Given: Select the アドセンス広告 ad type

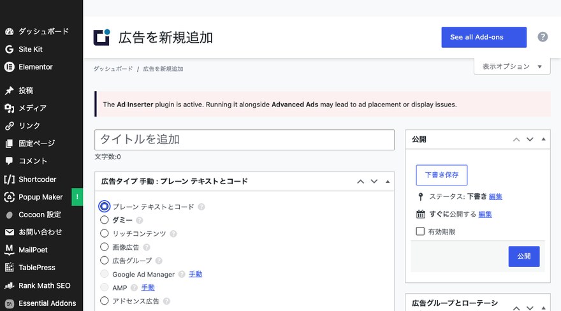Looking at the screenshot, I should pos(104,301).
